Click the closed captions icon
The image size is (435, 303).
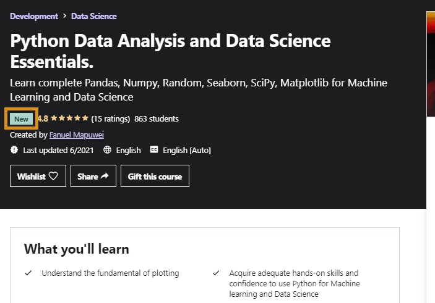pos(154,150)
